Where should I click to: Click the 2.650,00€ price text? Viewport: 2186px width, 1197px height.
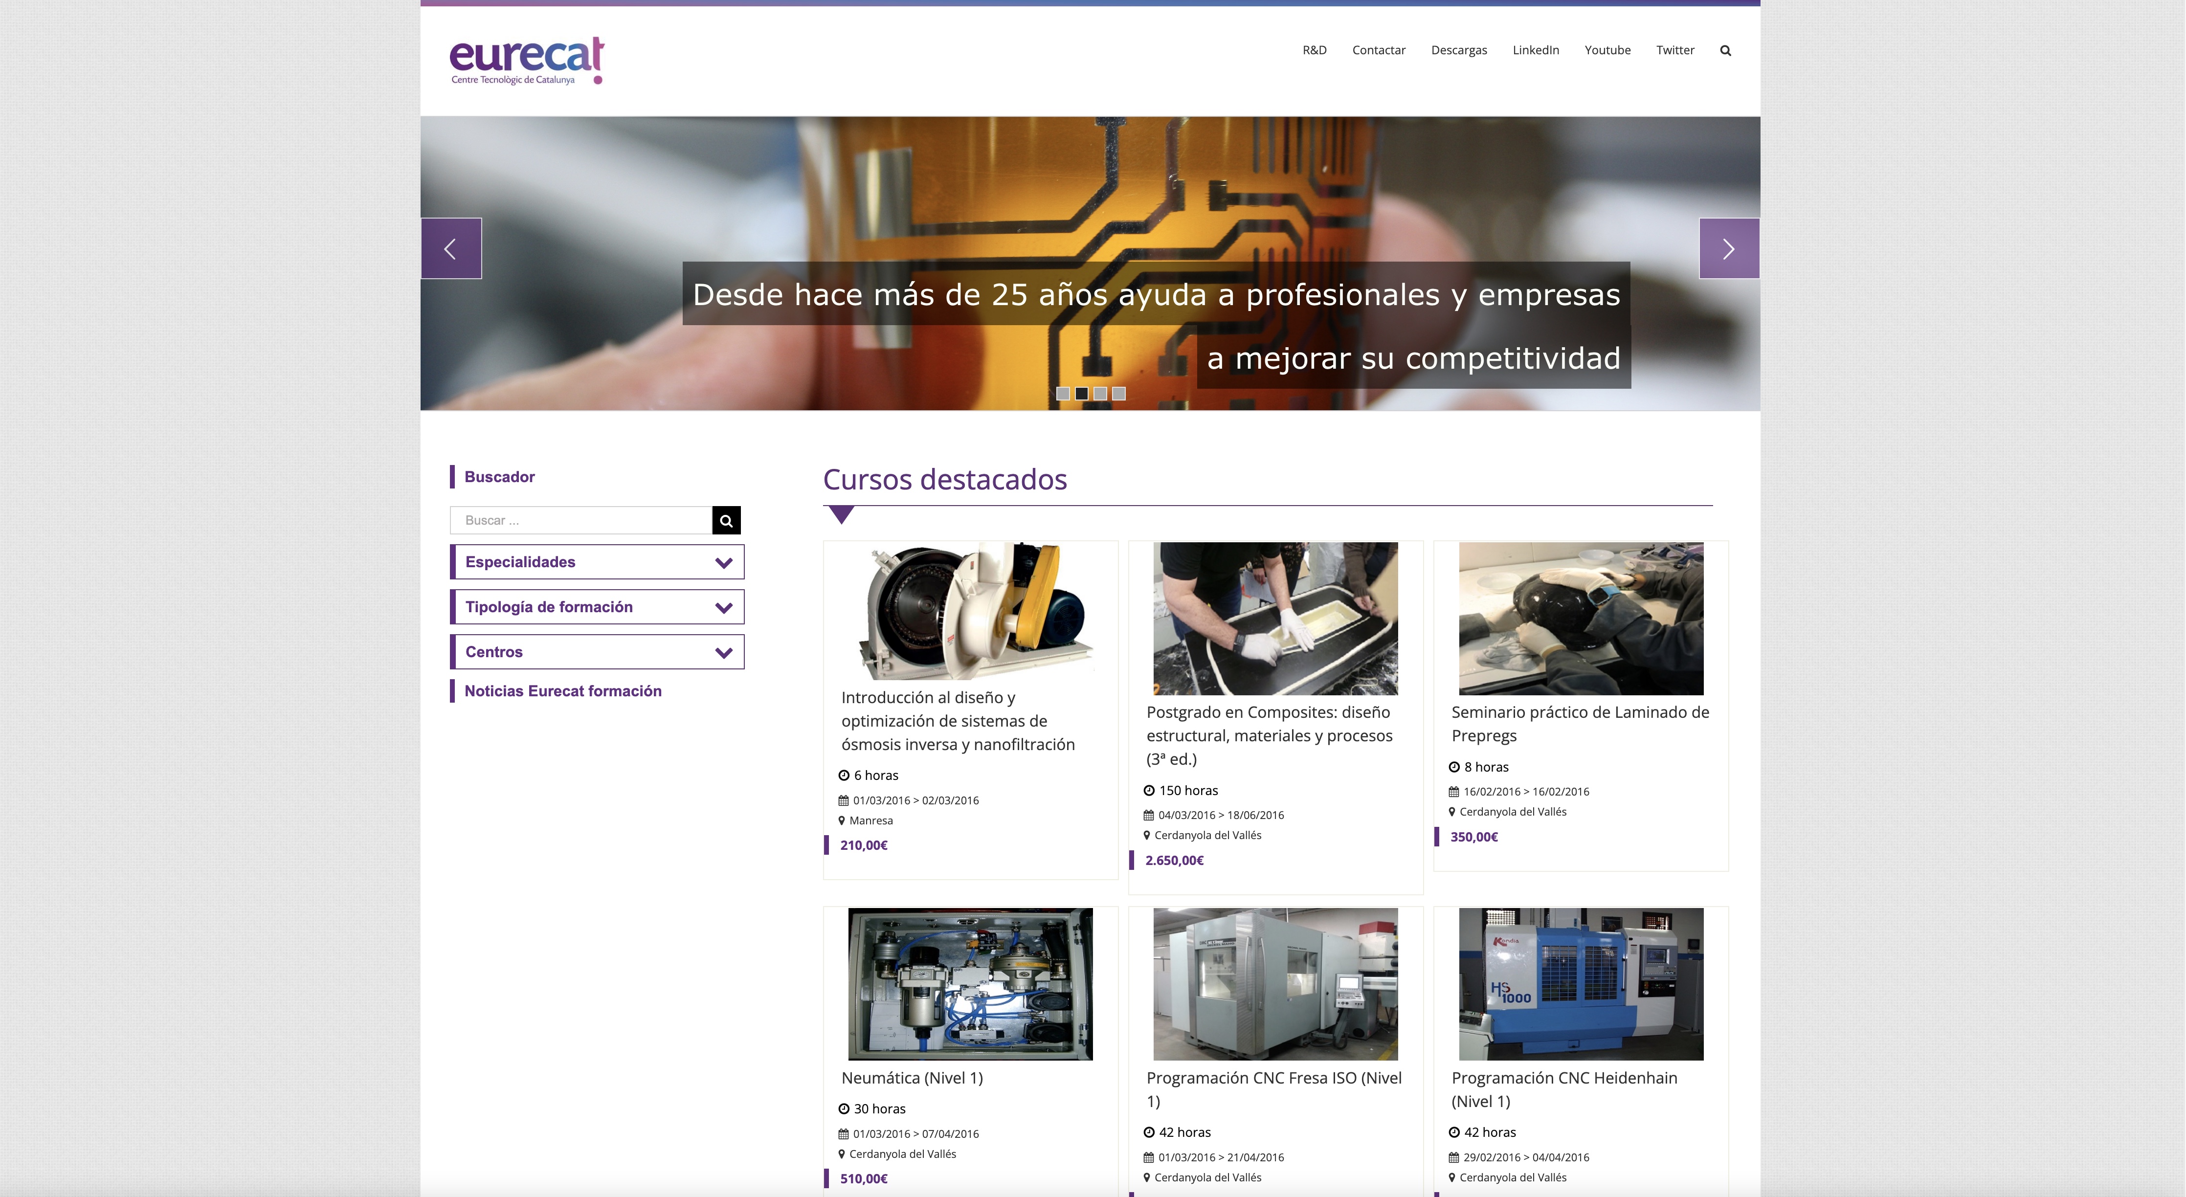tap(1175, 860)
